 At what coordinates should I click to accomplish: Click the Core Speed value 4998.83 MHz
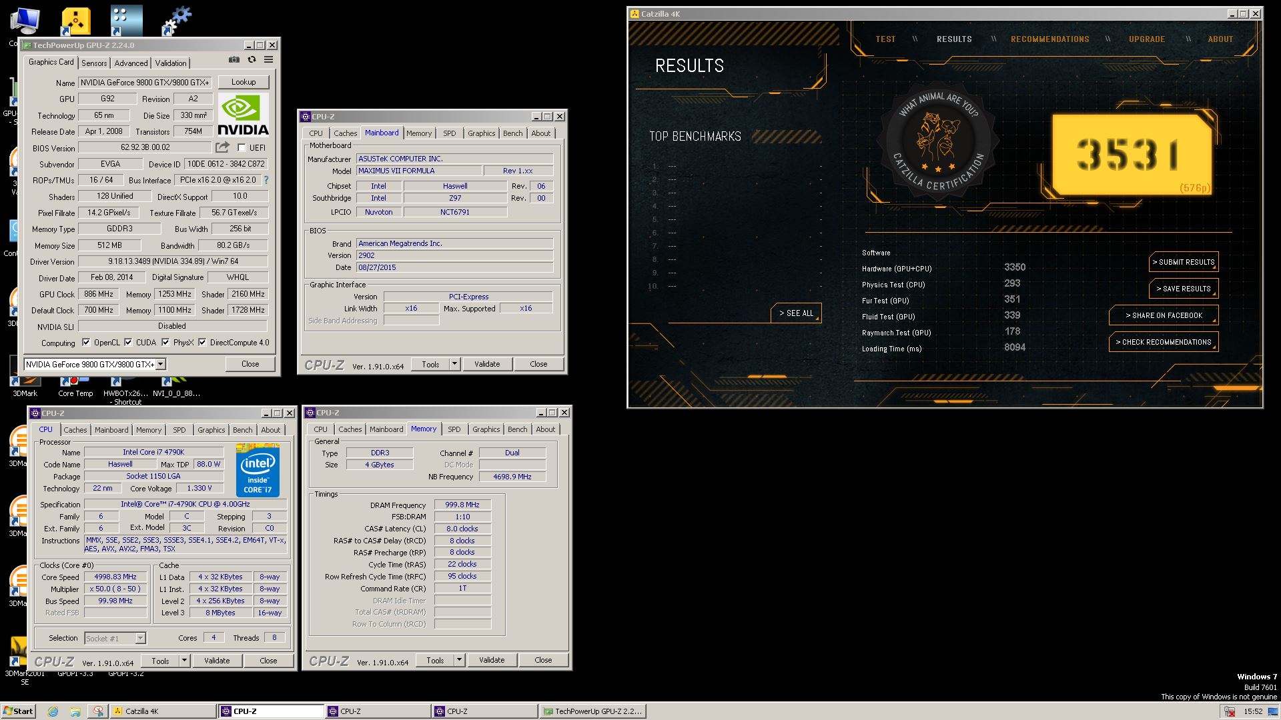[115, 577]
